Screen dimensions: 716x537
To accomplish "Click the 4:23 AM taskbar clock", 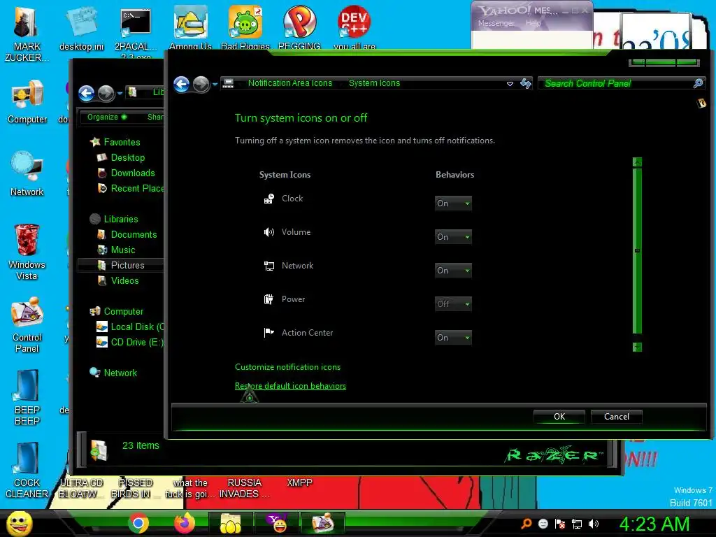I will point(654,524).
